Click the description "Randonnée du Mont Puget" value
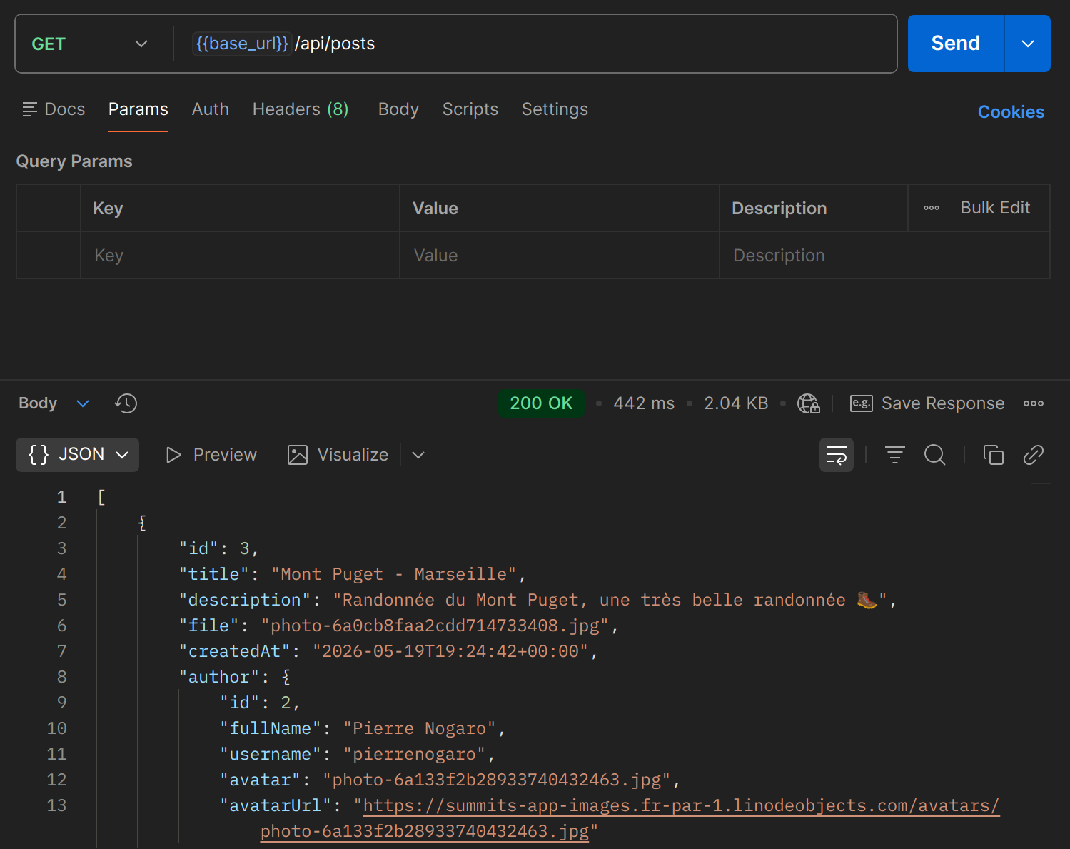The height and width of the screenshot is (849, 1070). coord(610,600)
